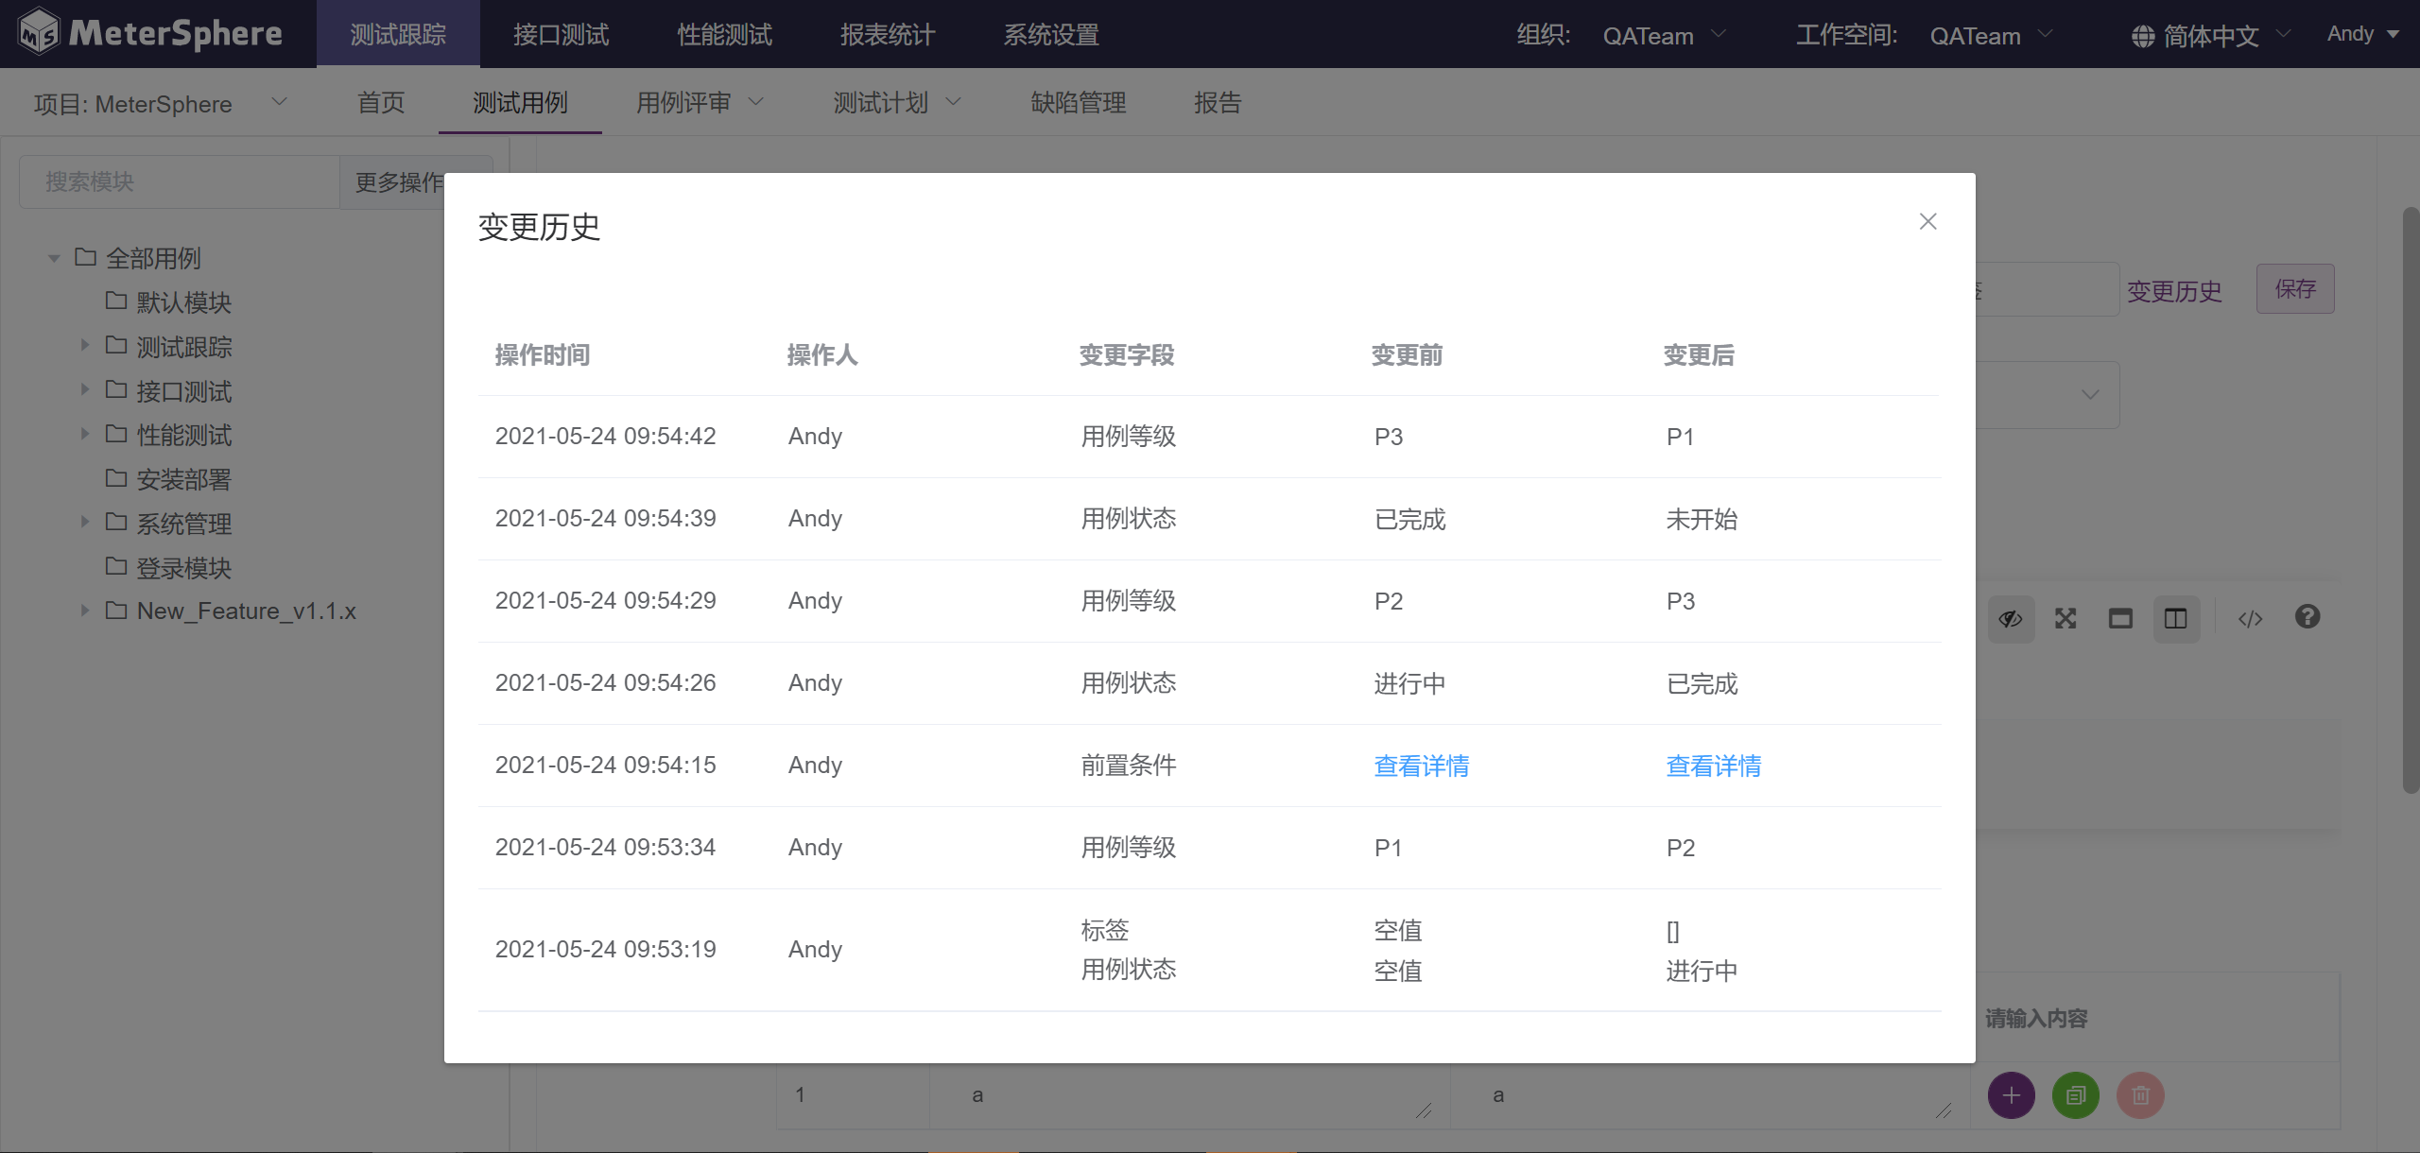Open the editor help question icon
This screenshot has width=2420, height=1153.
2308,617
